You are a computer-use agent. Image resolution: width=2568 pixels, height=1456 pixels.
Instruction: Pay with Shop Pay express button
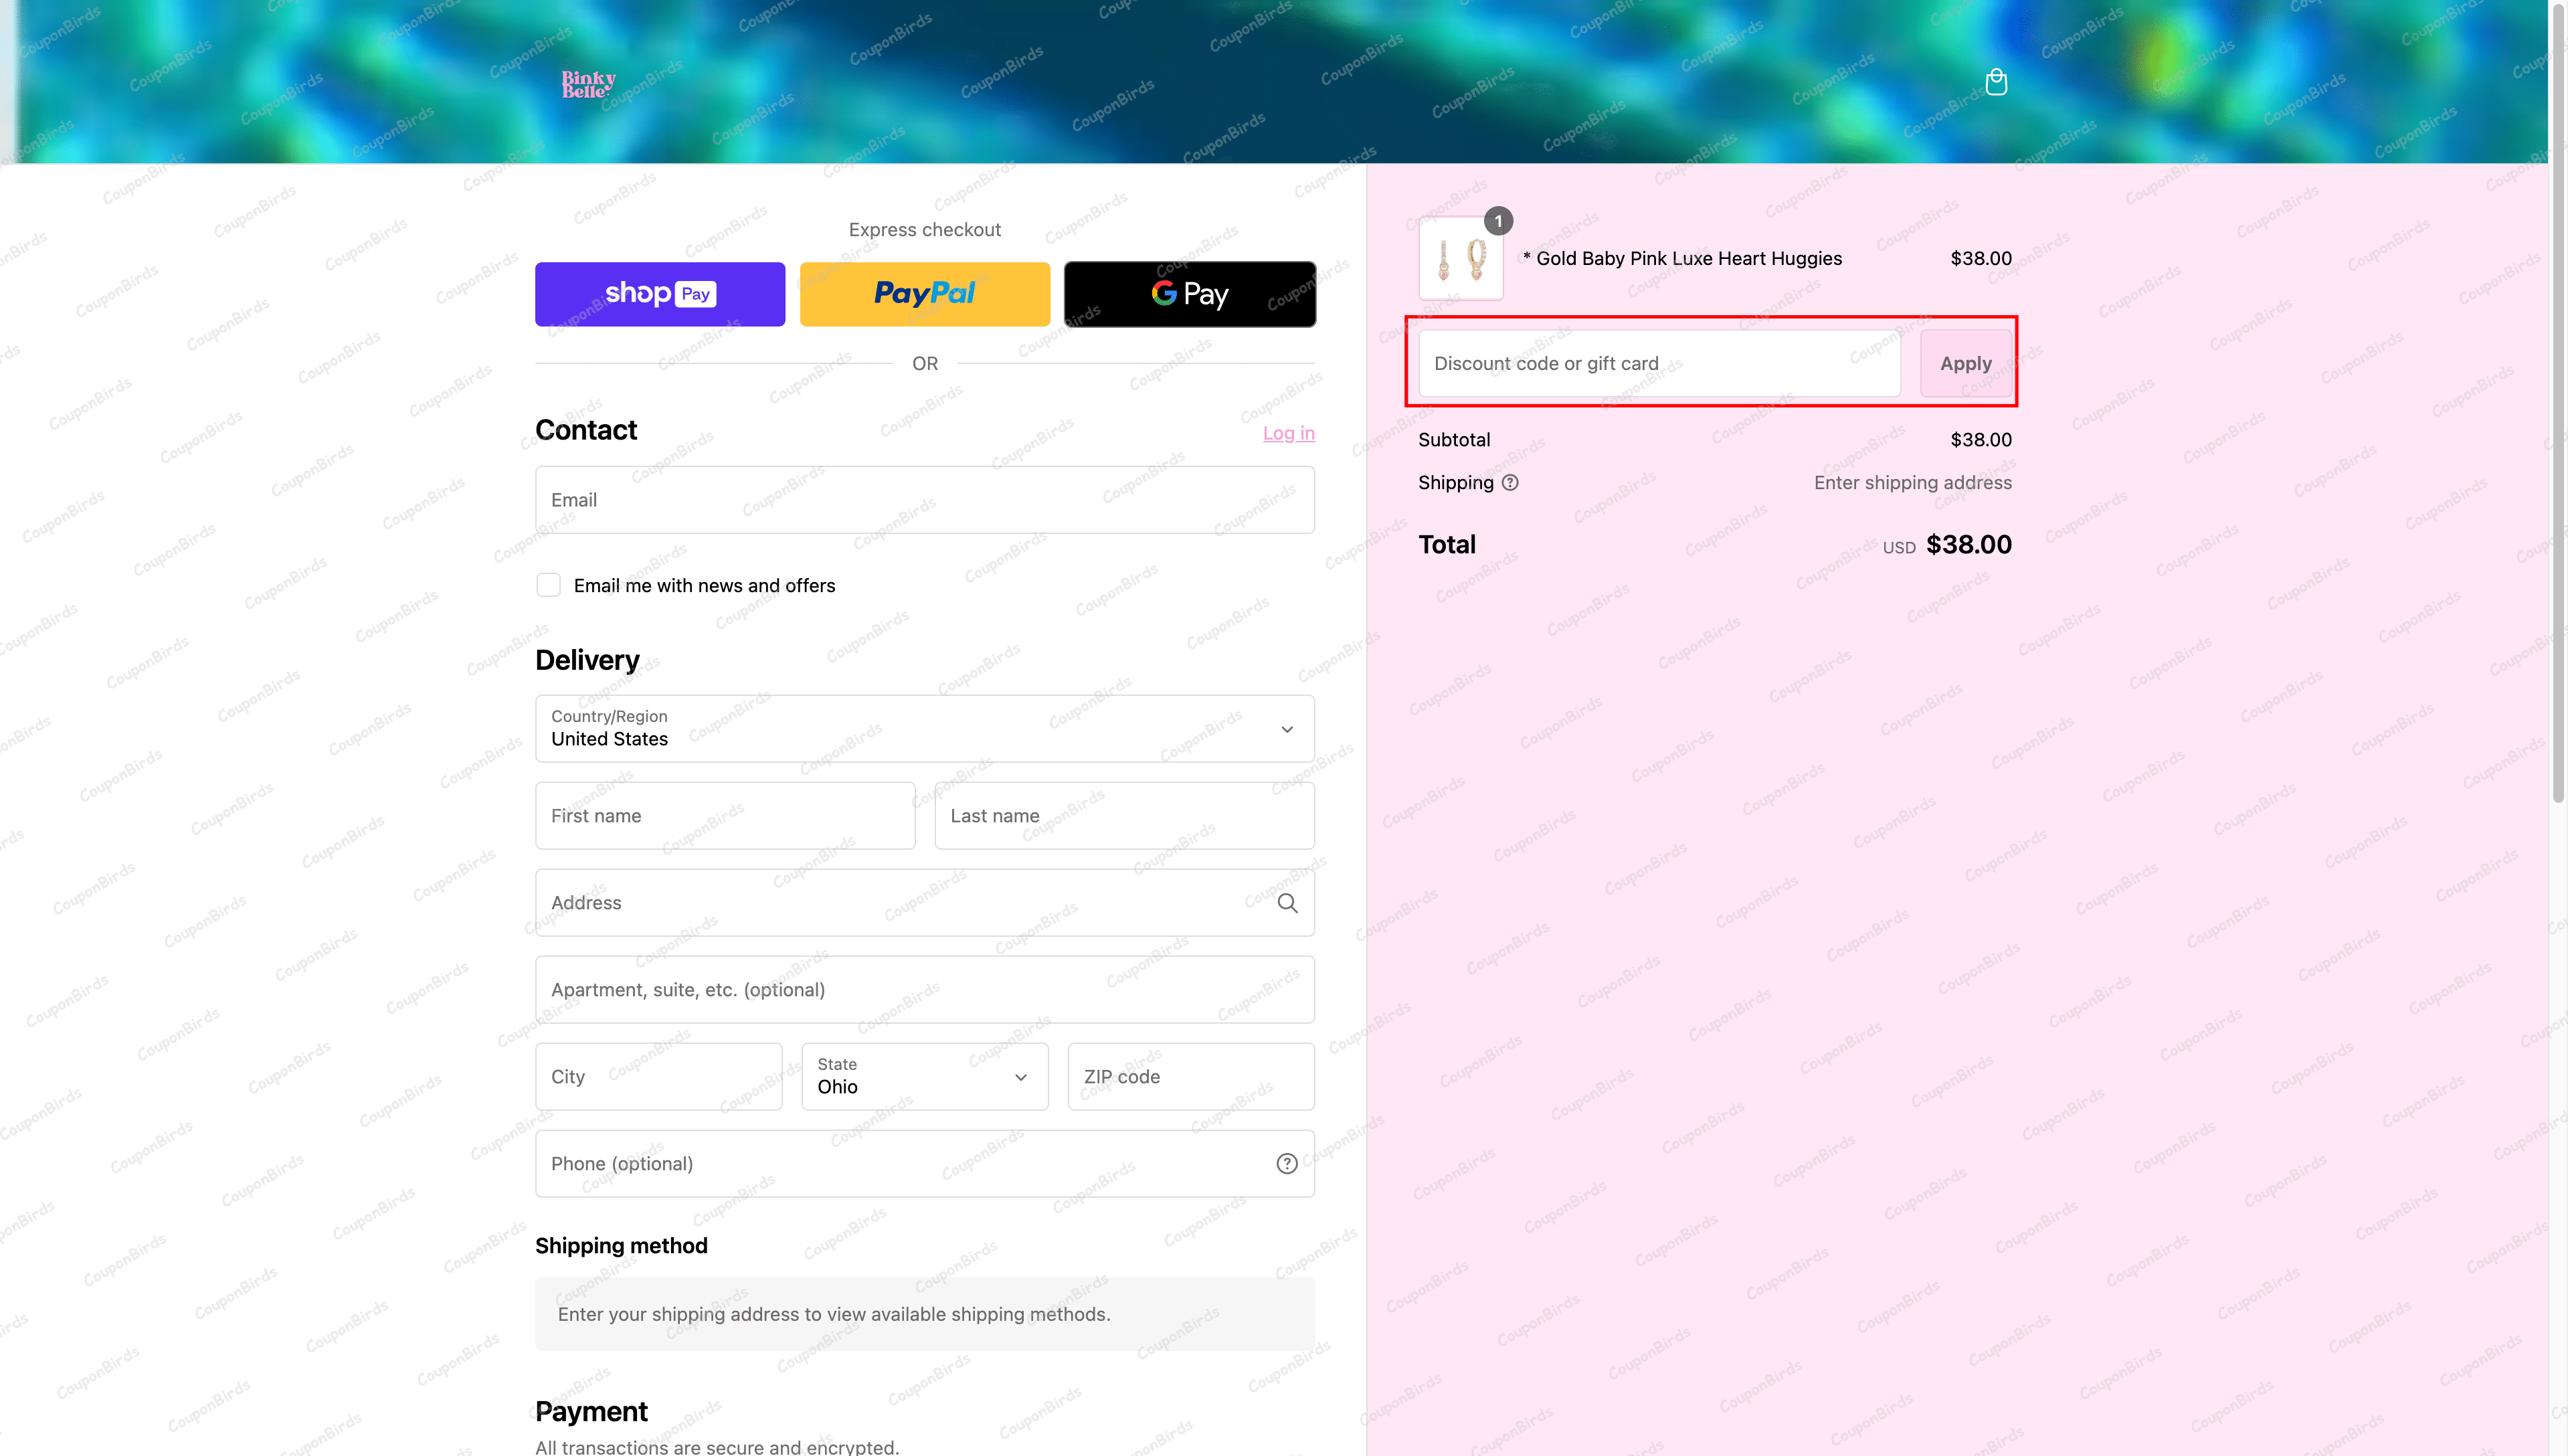tap(660, 294)
